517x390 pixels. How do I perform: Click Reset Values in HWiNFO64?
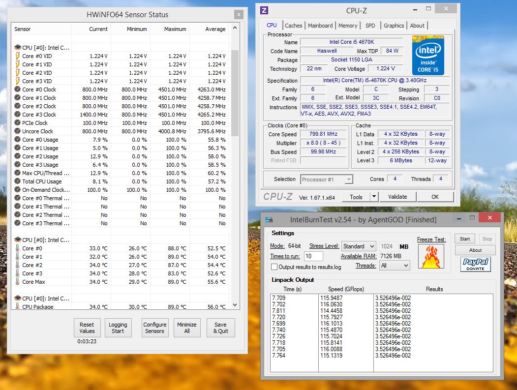tap(87, 328)
